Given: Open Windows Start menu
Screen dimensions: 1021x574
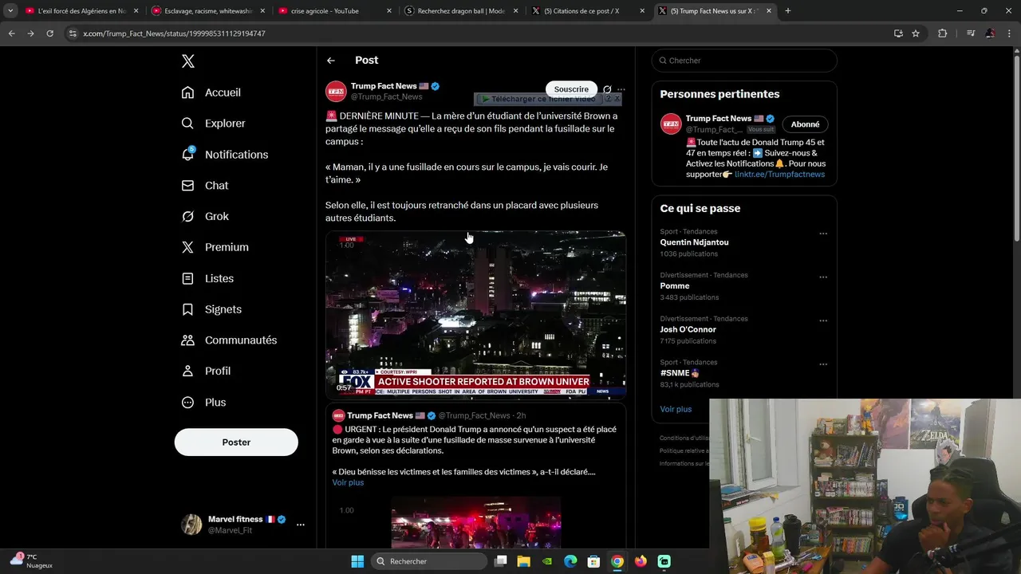Looking at the screenshot, I should tap(357, 561).
